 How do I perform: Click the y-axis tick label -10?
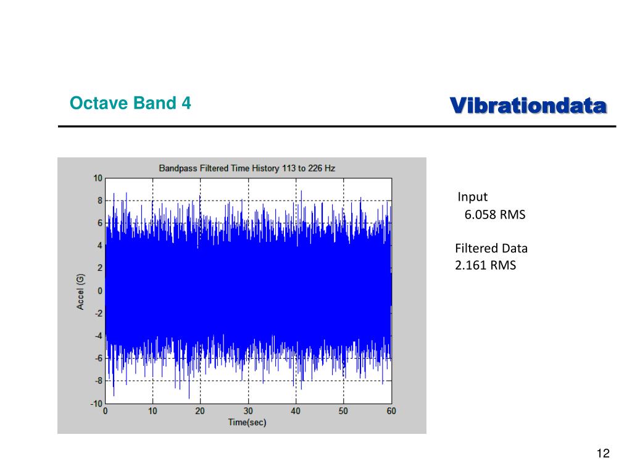click(96, 404)
